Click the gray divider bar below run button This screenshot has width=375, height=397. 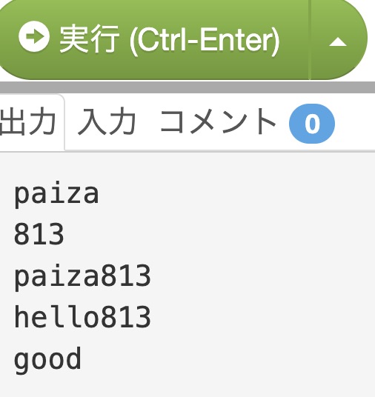coord(187,87)
